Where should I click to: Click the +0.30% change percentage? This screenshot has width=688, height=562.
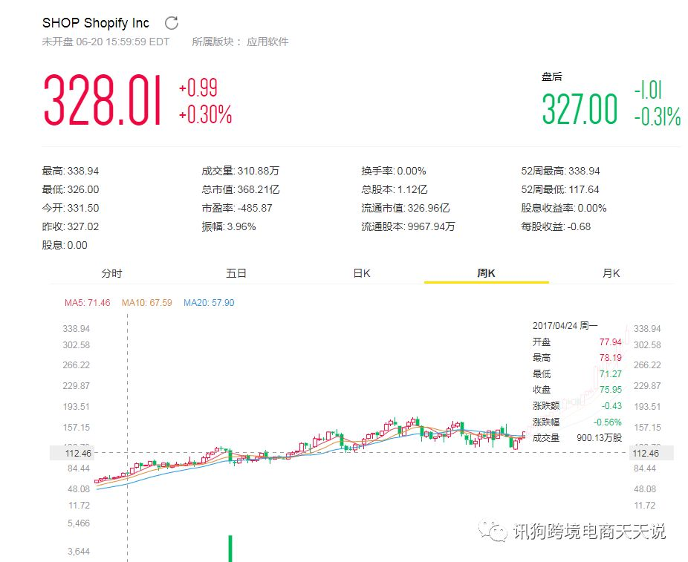[205, 114]
